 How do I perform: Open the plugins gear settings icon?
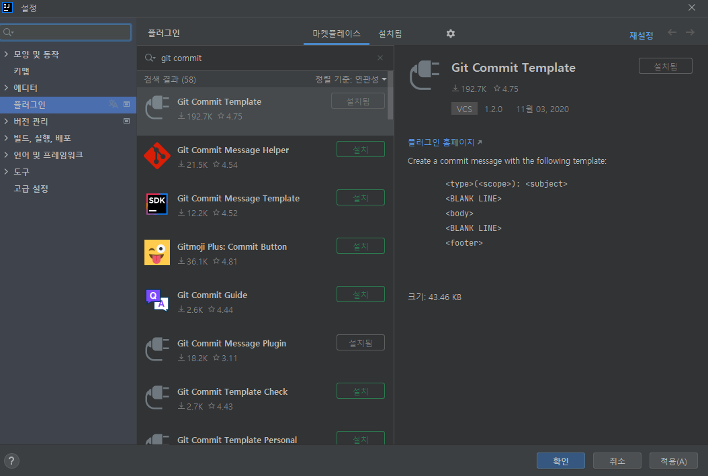[x=450, y=34]
